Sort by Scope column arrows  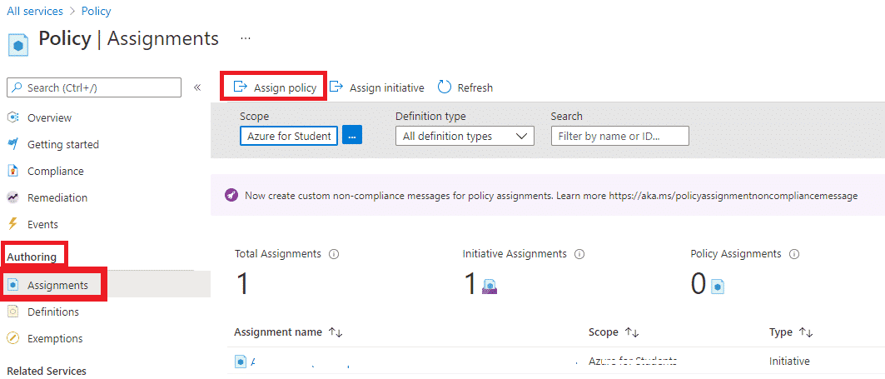point(632,332)
